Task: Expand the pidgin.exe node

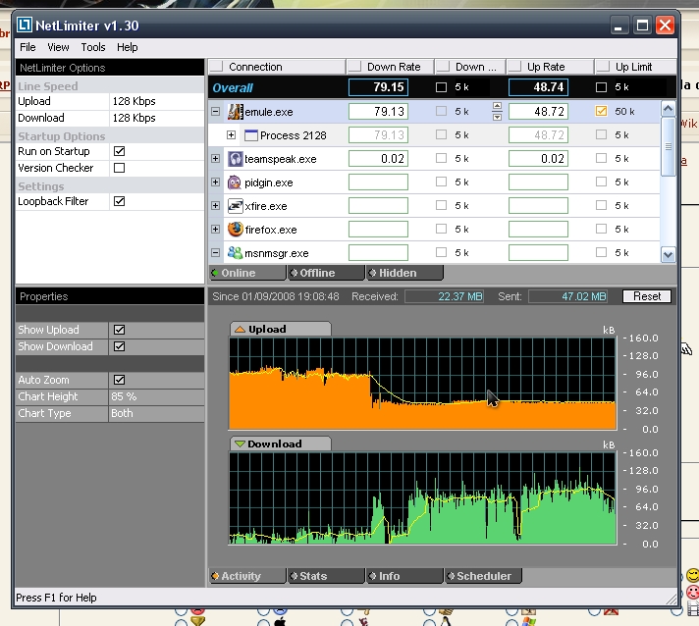Action: point(215,182)
